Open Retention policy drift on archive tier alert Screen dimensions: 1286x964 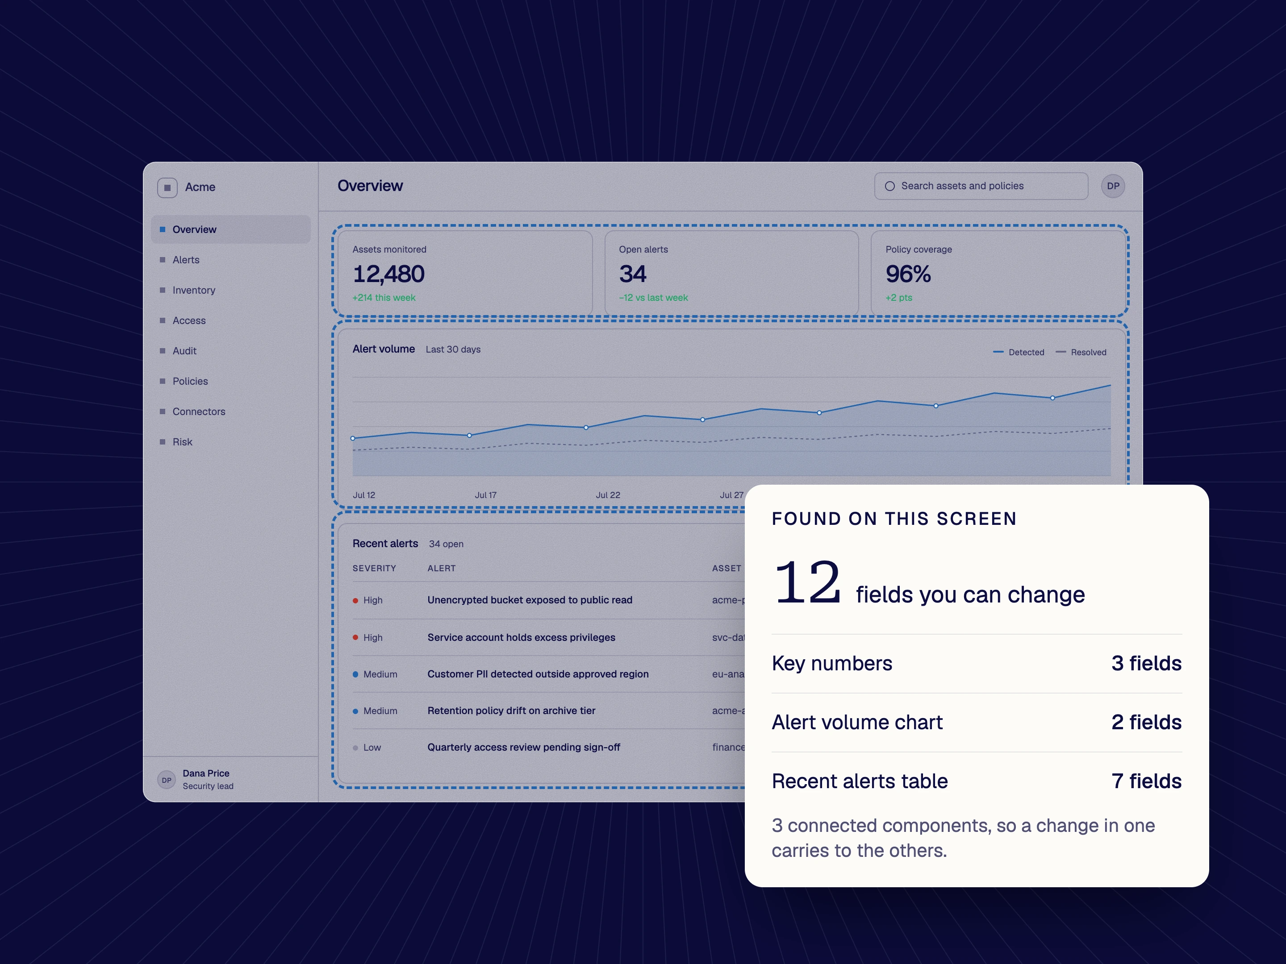coord(511,711)
